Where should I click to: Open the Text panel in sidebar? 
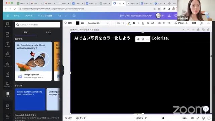point(8,44)
